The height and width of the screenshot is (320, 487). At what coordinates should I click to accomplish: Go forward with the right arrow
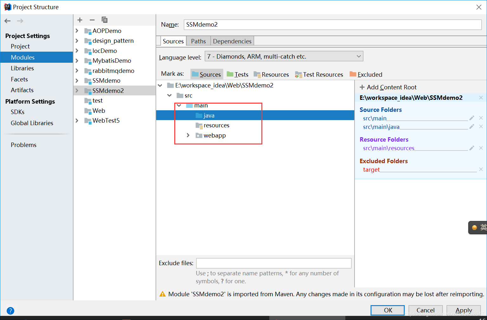20,21
